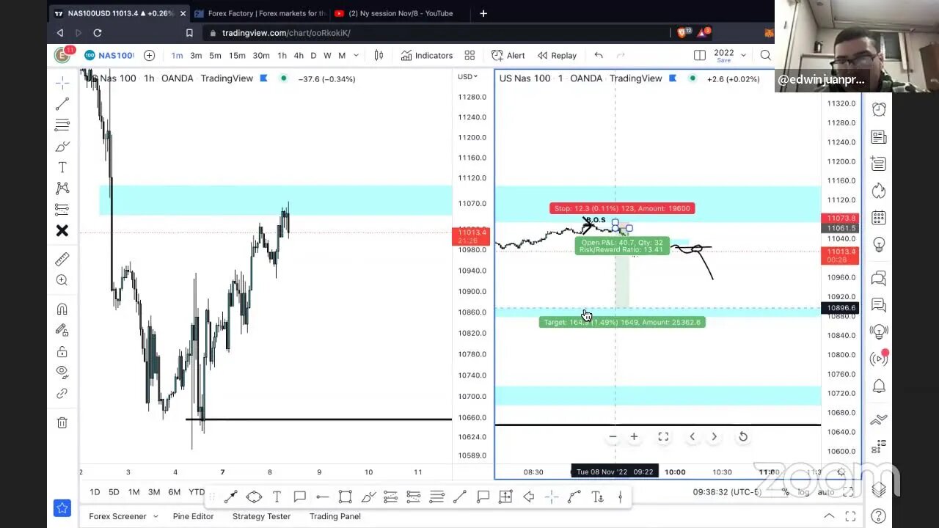This screenshot has width=939, height=528.
Task: Remove drawings with the trash icon
Action: (x=62, y=422)
